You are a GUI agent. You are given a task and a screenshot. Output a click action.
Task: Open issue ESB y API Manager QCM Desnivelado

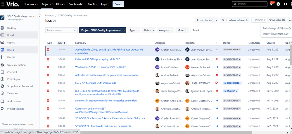pos(96,83)
